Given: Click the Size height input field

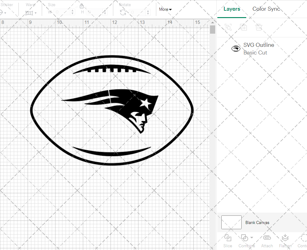Looking at the screenshot, I should coord(94,12).
